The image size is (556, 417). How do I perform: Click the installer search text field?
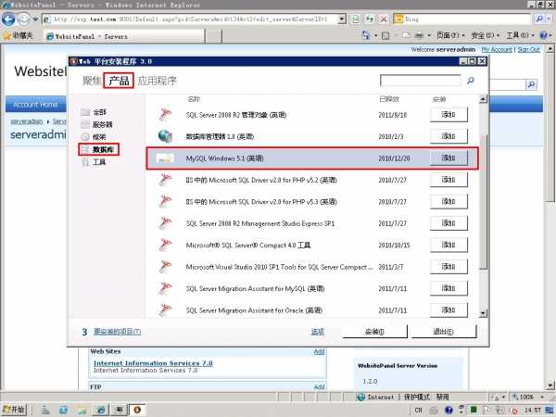[420, 81]
